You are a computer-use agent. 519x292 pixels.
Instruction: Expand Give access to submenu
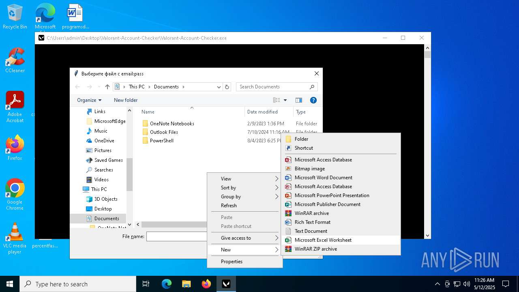245,238
